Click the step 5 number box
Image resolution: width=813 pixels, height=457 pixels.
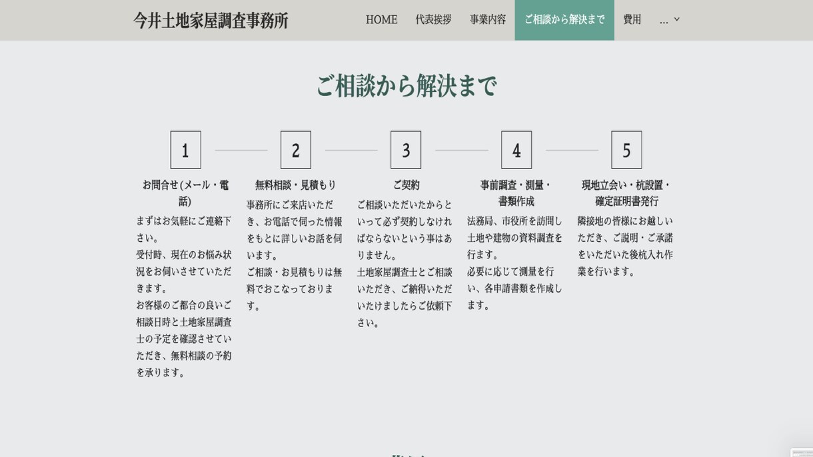tap(626, 150)
